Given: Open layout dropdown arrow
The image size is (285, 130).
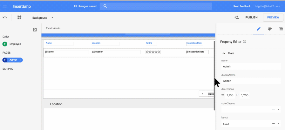Looking at the screenshot, I should pos(278,123).
